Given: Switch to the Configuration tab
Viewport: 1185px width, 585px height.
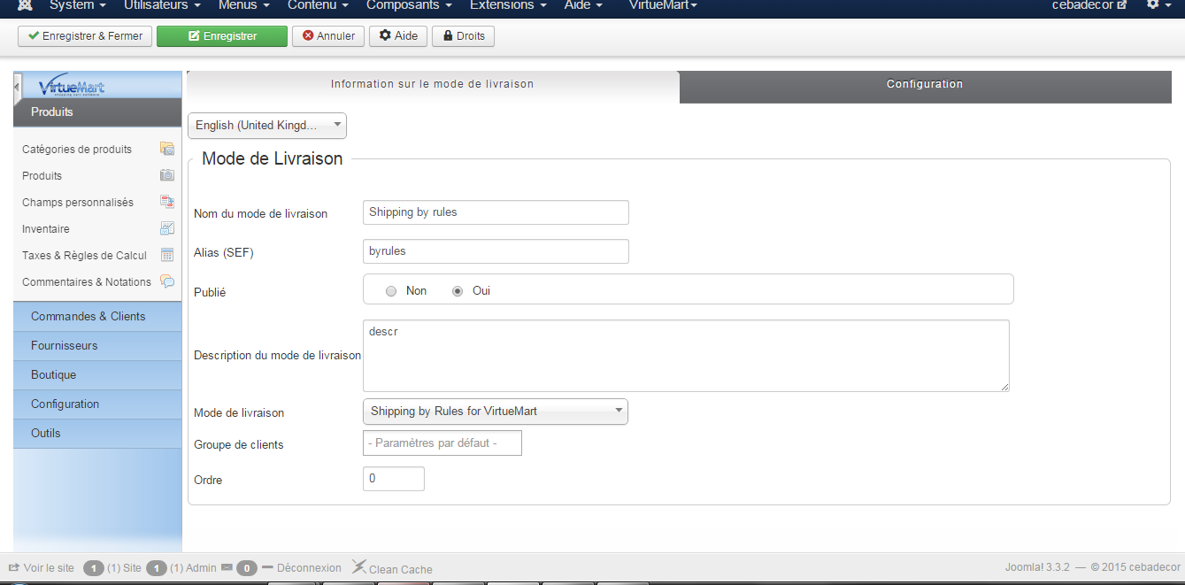Looking at the screenshot, I should pos(925,85).
